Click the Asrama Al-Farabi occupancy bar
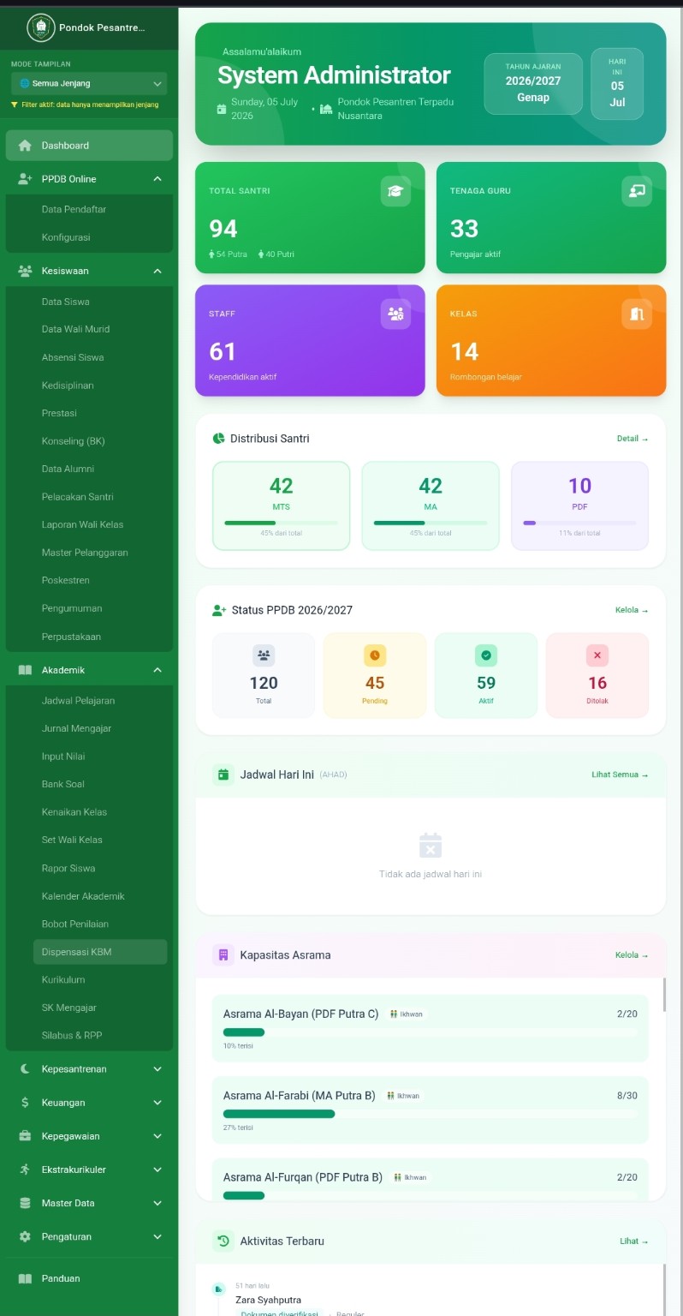 (430, 1114)
